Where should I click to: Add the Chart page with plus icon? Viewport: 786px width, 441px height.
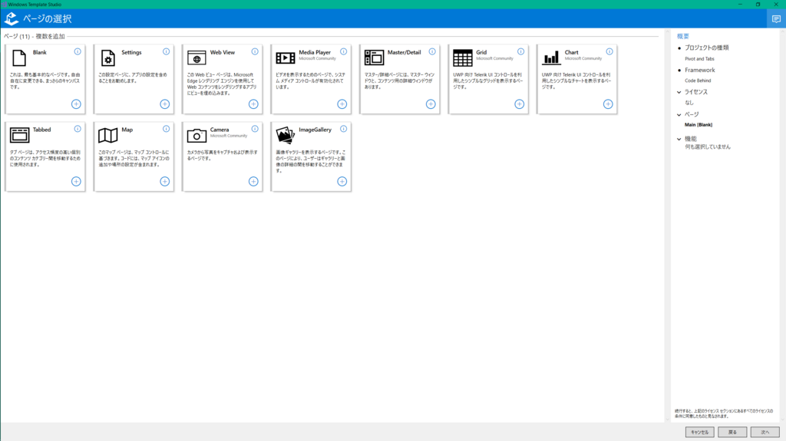tap(608, 104)
